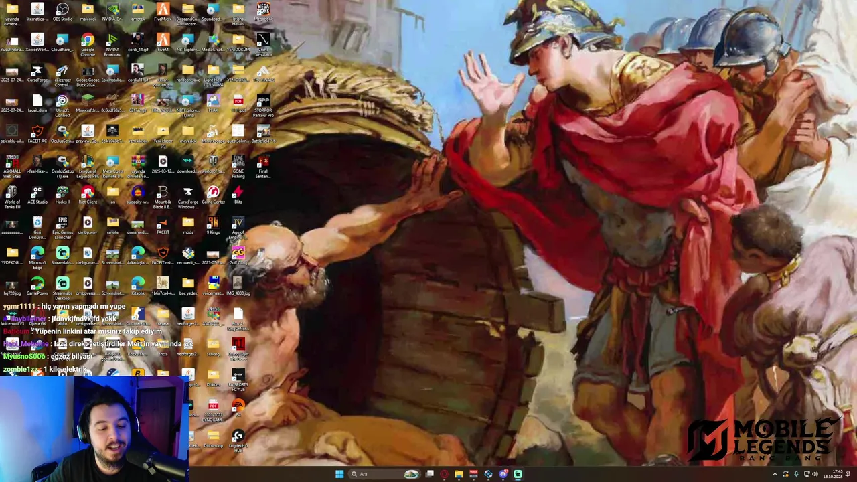
Task: Open the 9 Kings game shortcut
Action: point(213,226)
